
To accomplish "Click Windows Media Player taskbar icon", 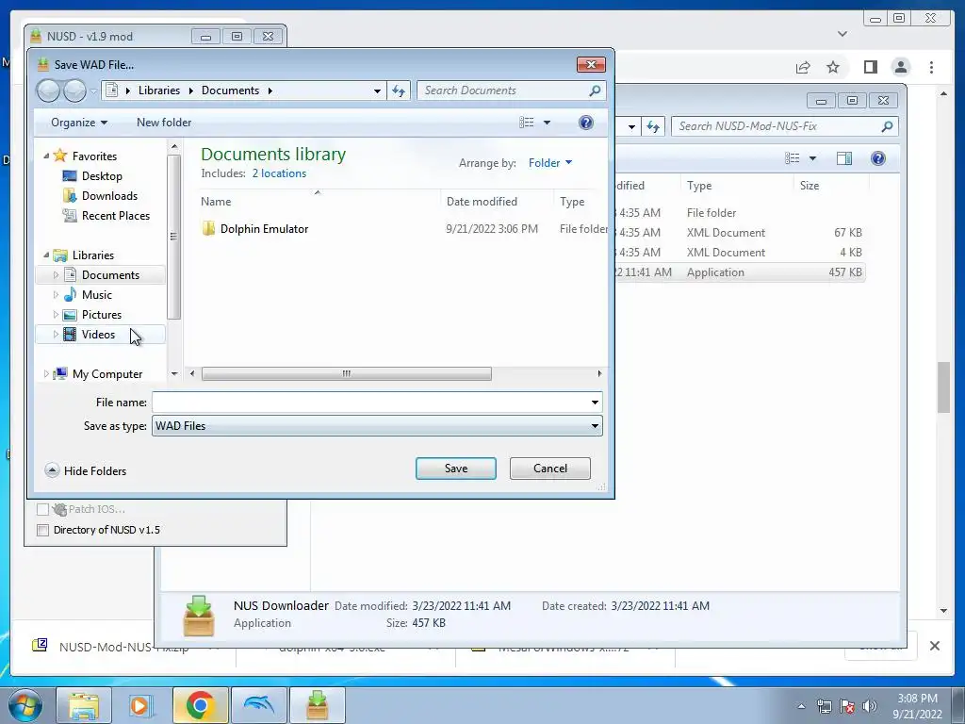I will coord(141,705).
